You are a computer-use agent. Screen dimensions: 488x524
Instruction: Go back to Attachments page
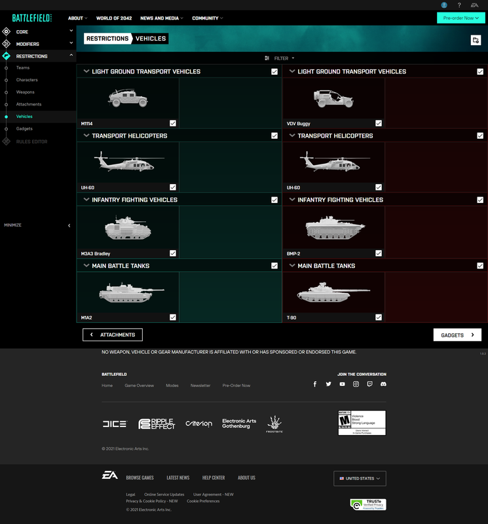point(113,335)
